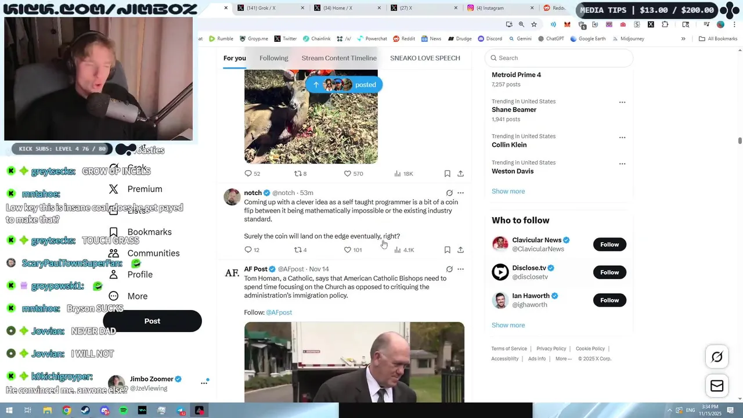Click the X search field
Viewport: 743px width, 418px height.
[x=558, y=58]
